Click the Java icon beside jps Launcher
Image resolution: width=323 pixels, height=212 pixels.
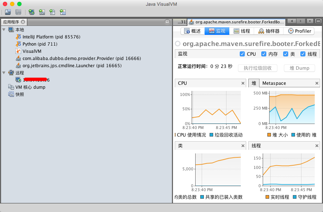18,66
